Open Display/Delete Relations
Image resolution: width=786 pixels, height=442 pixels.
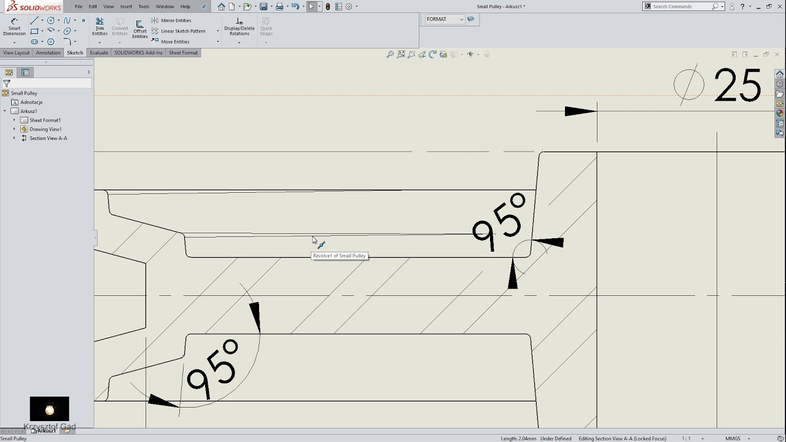[x=239, y=27]
